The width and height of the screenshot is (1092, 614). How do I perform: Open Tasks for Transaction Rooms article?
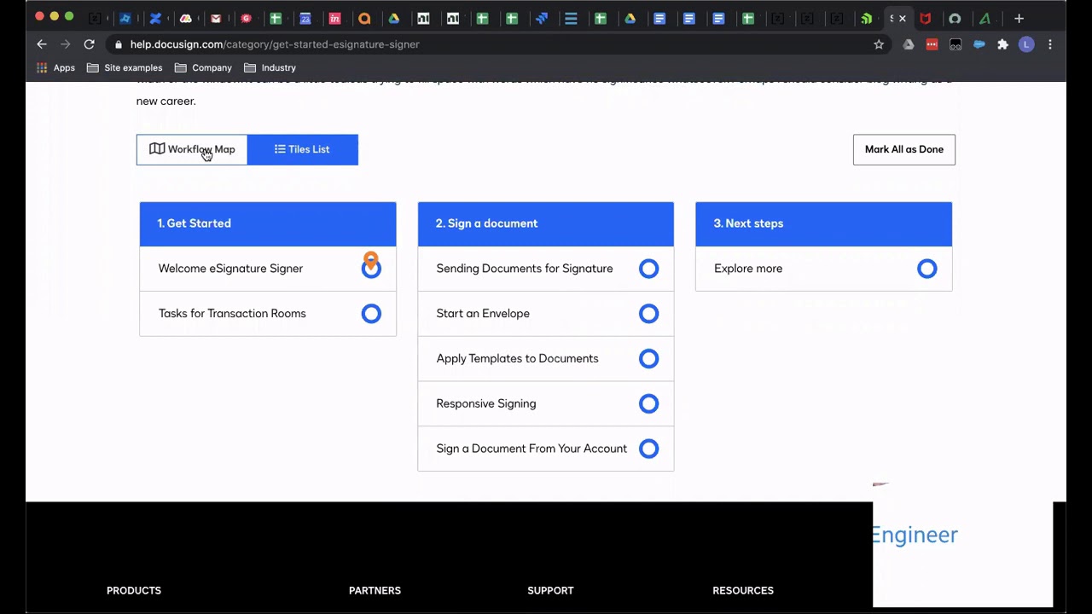point(232,314)
